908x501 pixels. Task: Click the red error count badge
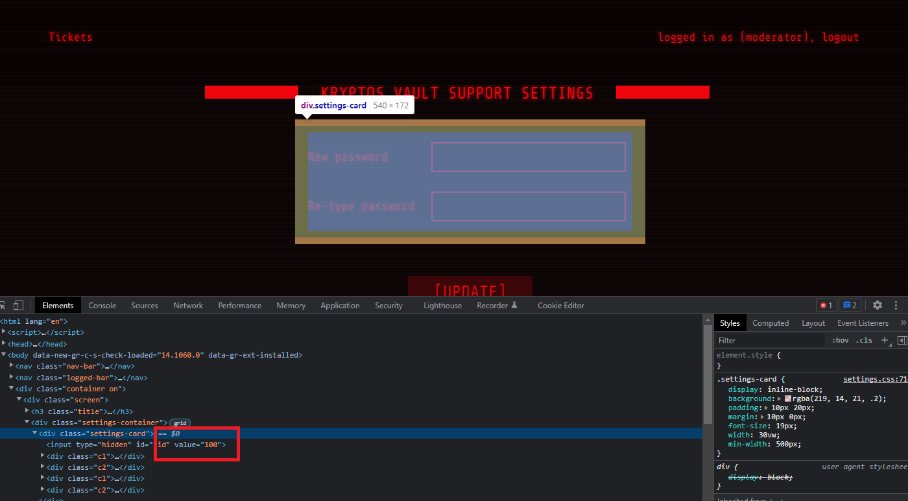click(826, 305)
